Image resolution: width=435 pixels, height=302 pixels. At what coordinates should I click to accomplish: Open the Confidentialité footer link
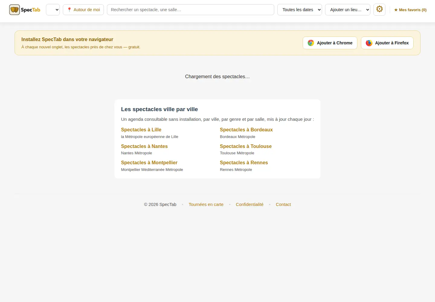coord(250,204)
